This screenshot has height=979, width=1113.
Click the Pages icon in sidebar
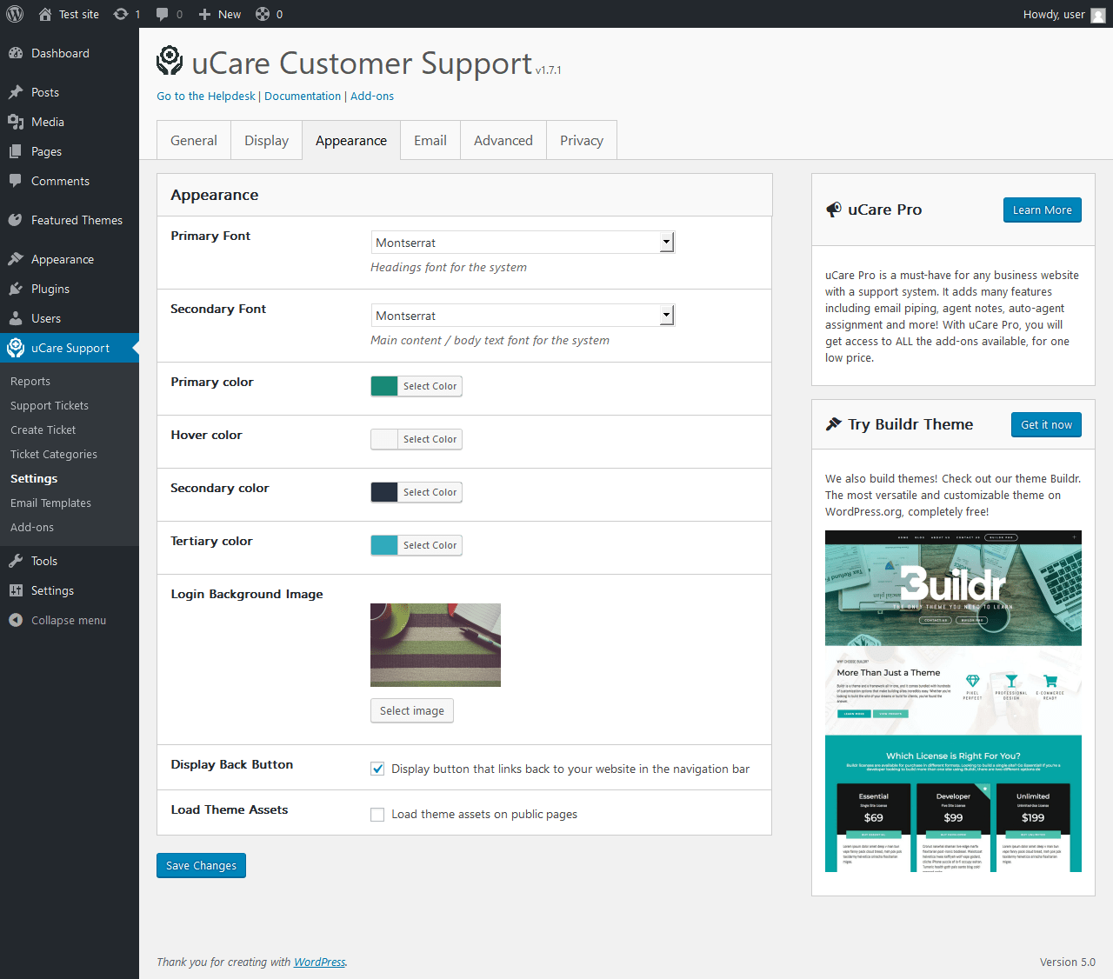coord(16,151)
